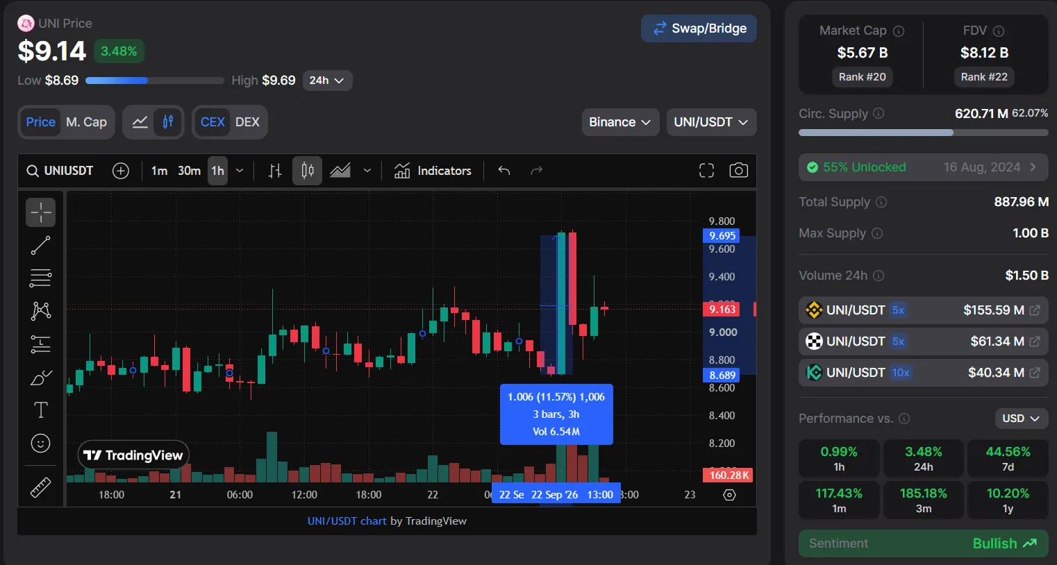Show Max Supply info tooltip

click(x=877, y=233)
